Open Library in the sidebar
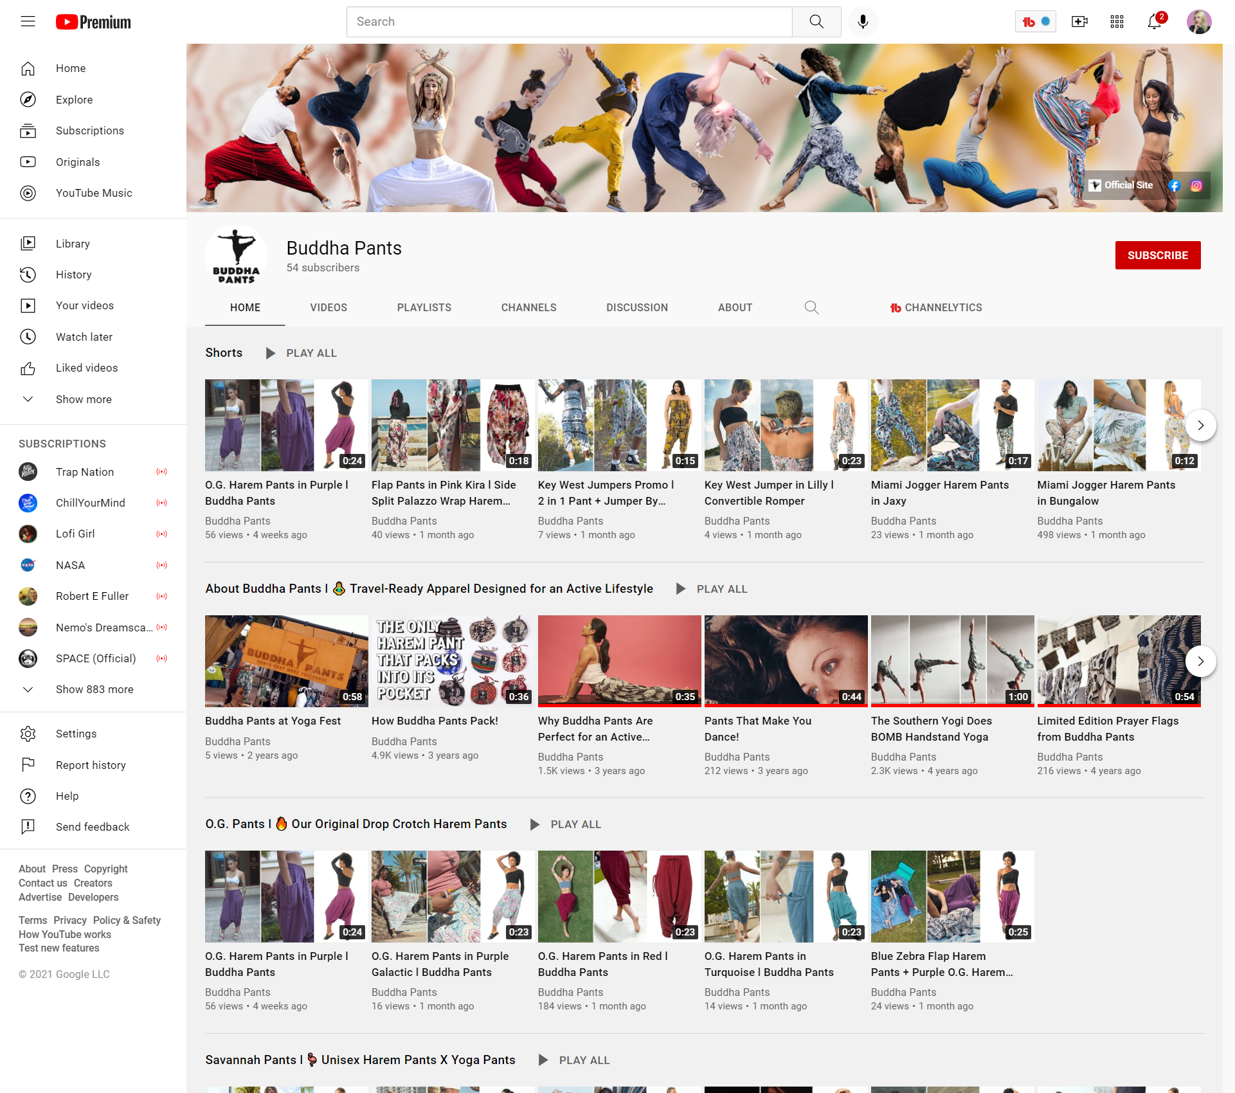This screenshot has width=1235, height=1093. pyautogui.click(x=93, y=244)
